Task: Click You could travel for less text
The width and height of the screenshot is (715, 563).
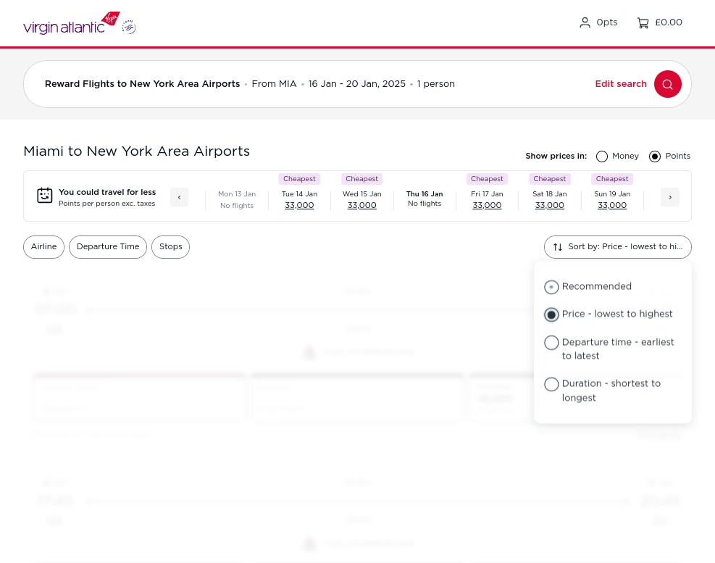Action: pyautogui.click(x=107, y=192)
